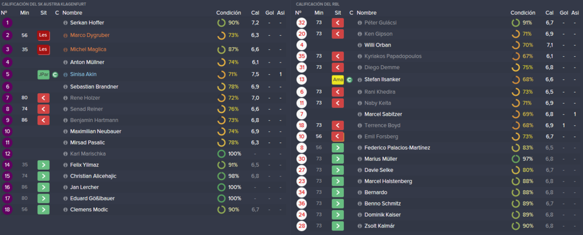The height and width of the screenshot is (235, 583).
Task: Sort the Klagenfurt table by the Min column
Action: 25,13
